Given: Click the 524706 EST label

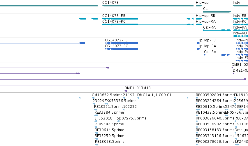Looking at the screenshot, I should tap(232, 107).
